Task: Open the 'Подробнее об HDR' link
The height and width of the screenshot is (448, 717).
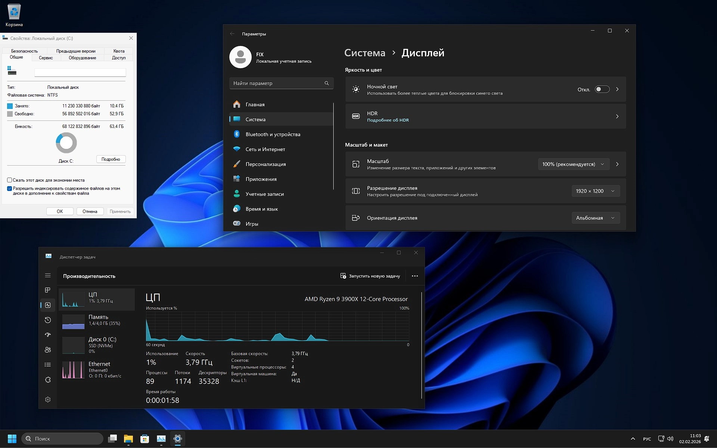Action: pyautogui.click(x=388, y=120)
